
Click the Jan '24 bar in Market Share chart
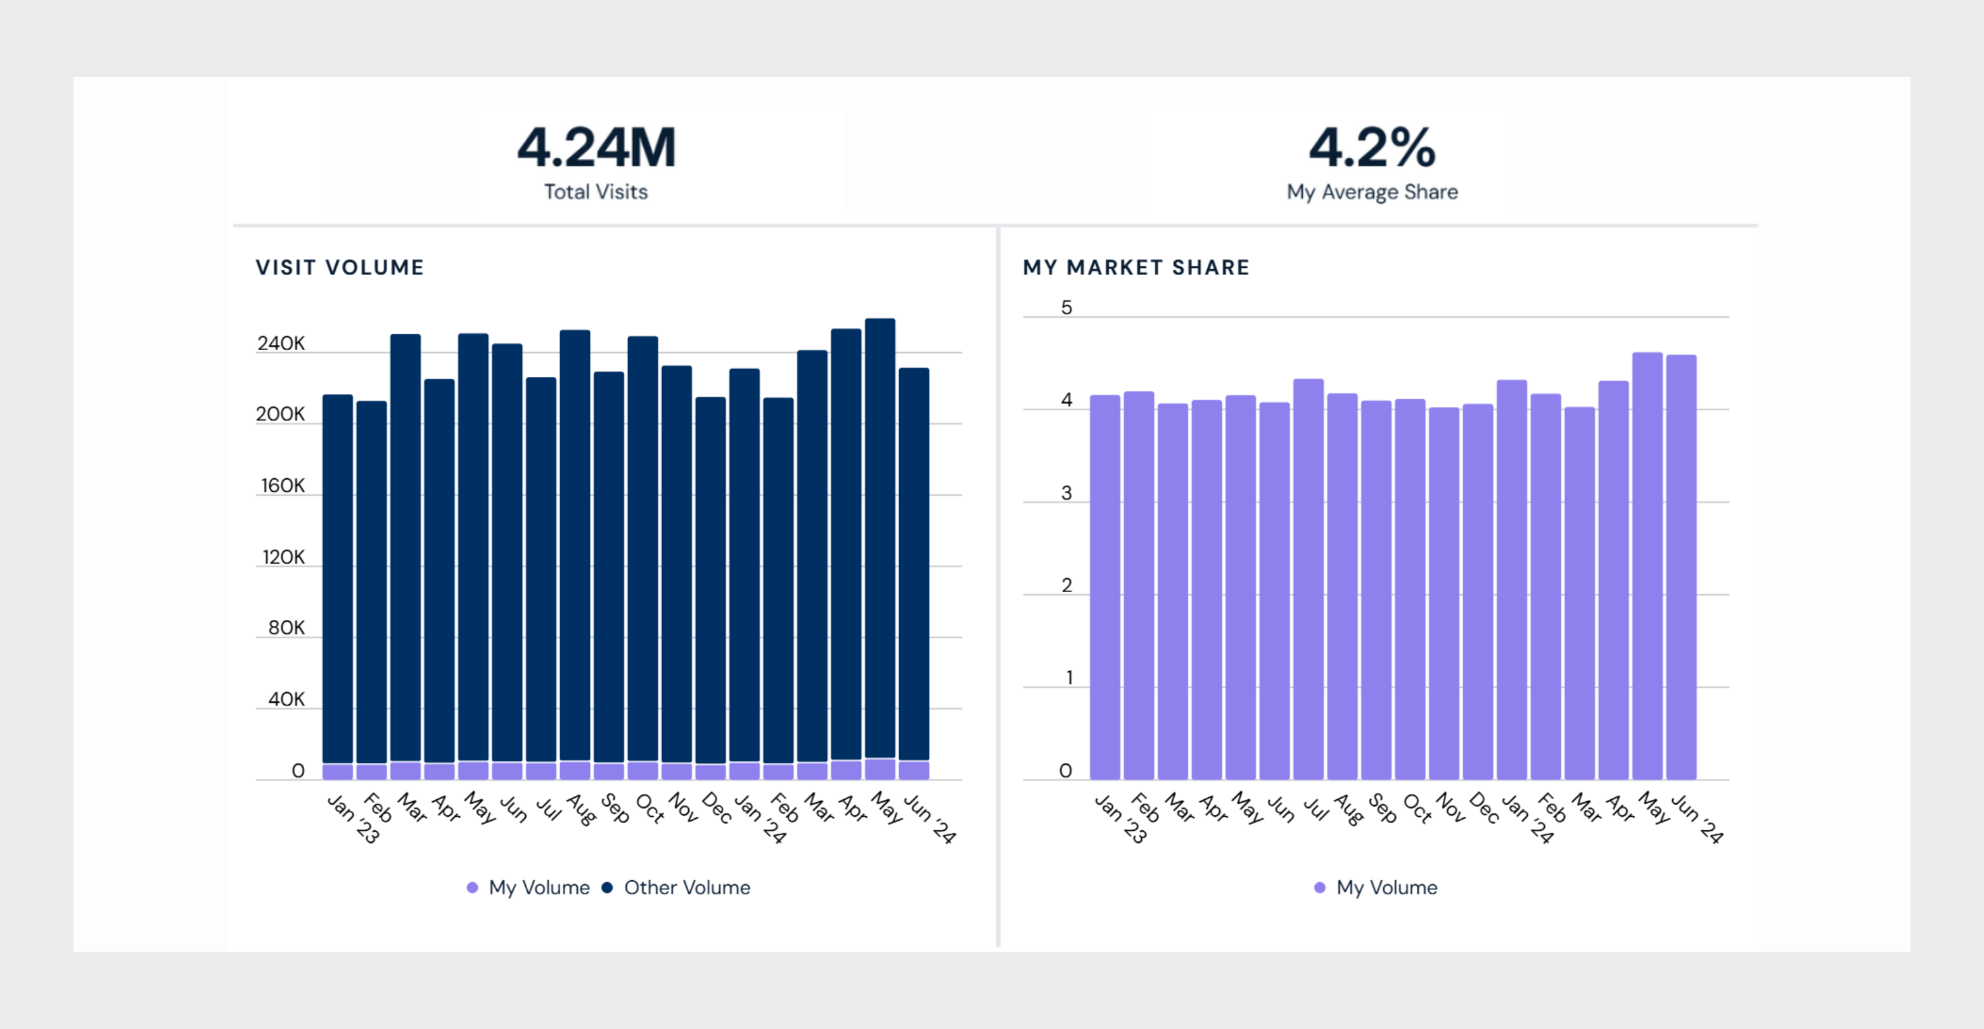(1511, 579)
